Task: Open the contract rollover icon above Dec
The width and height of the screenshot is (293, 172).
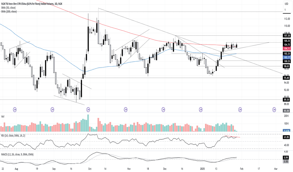Action: pyautogui.click(x=163, y=110)
